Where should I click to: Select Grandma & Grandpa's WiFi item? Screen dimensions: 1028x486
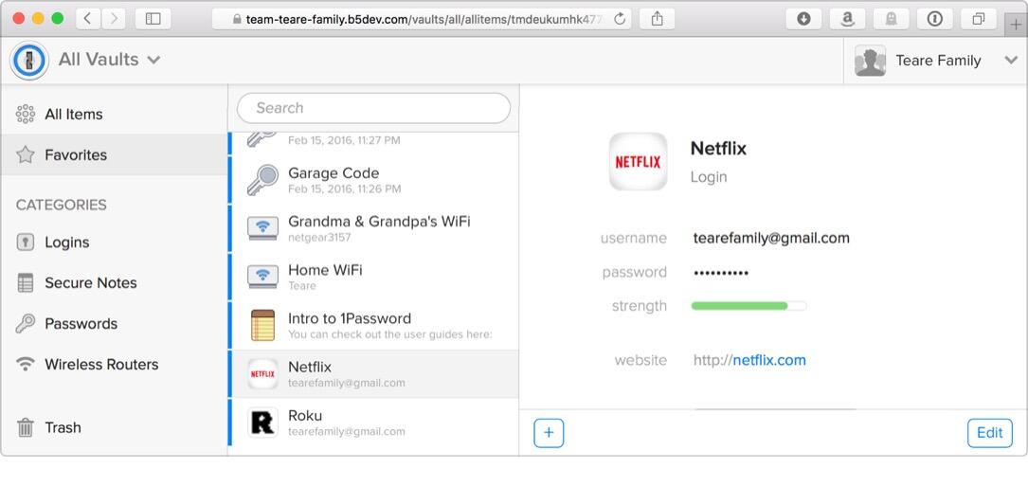tap(373, 228)
